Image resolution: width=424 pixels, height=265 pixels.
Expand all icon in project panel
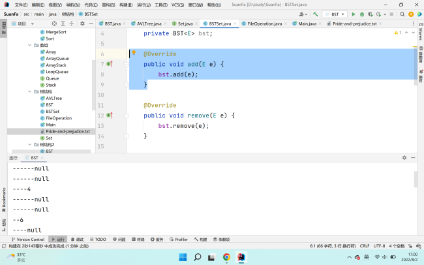63,23
